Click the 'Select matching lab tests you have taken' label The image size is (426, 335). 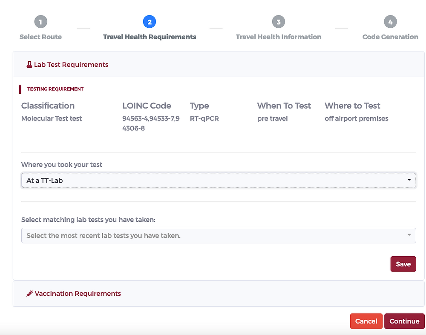[88, 220]
